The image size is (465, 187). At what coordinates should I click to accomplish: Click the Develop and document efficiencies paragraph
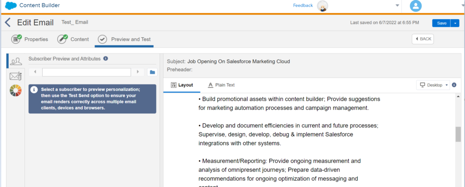click(x=288, y=134)
